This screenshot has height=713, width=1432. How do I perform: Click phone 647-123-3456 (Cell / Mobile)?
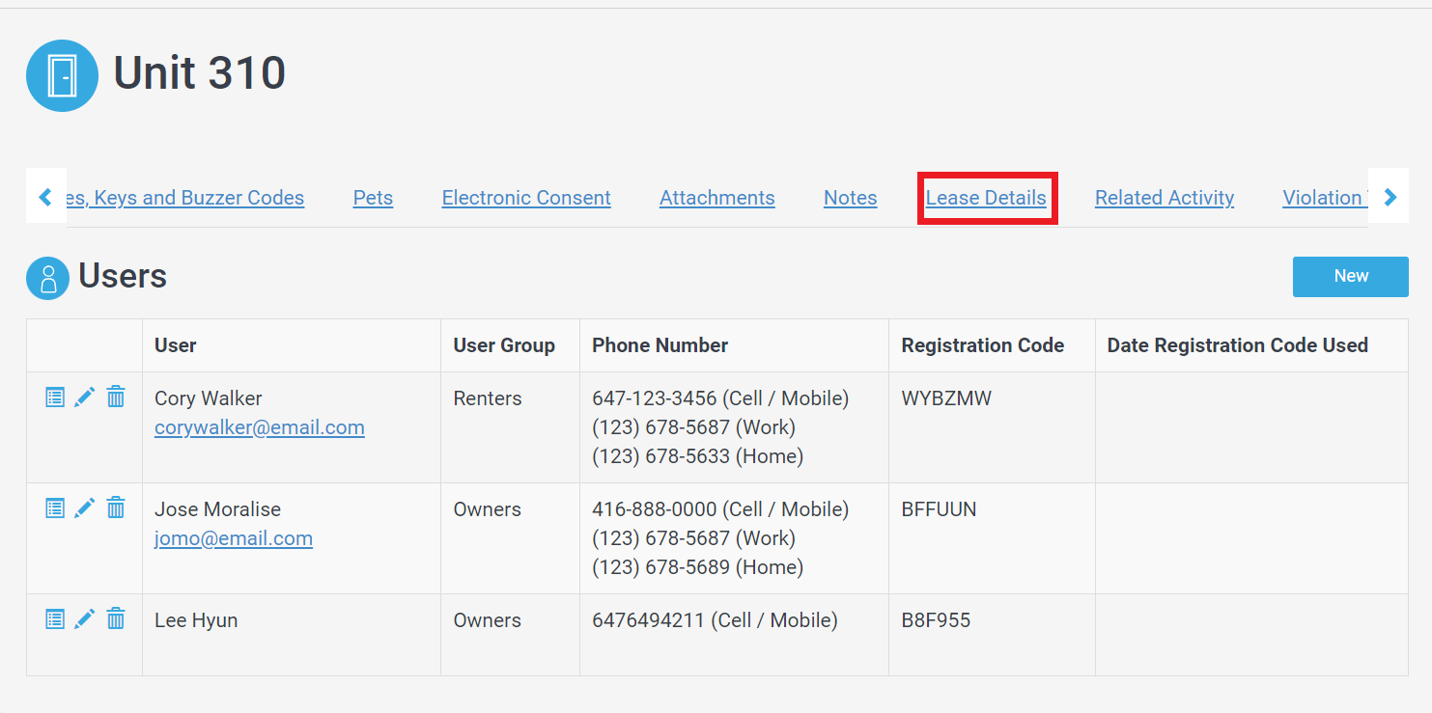pyautogui.click(x=720, y=398)
